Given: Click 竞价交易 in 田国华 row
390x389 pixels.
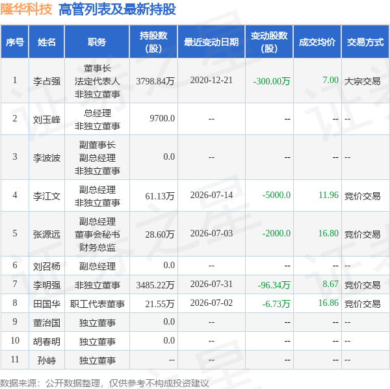Looking at the screenshot, I should (363, 304).
